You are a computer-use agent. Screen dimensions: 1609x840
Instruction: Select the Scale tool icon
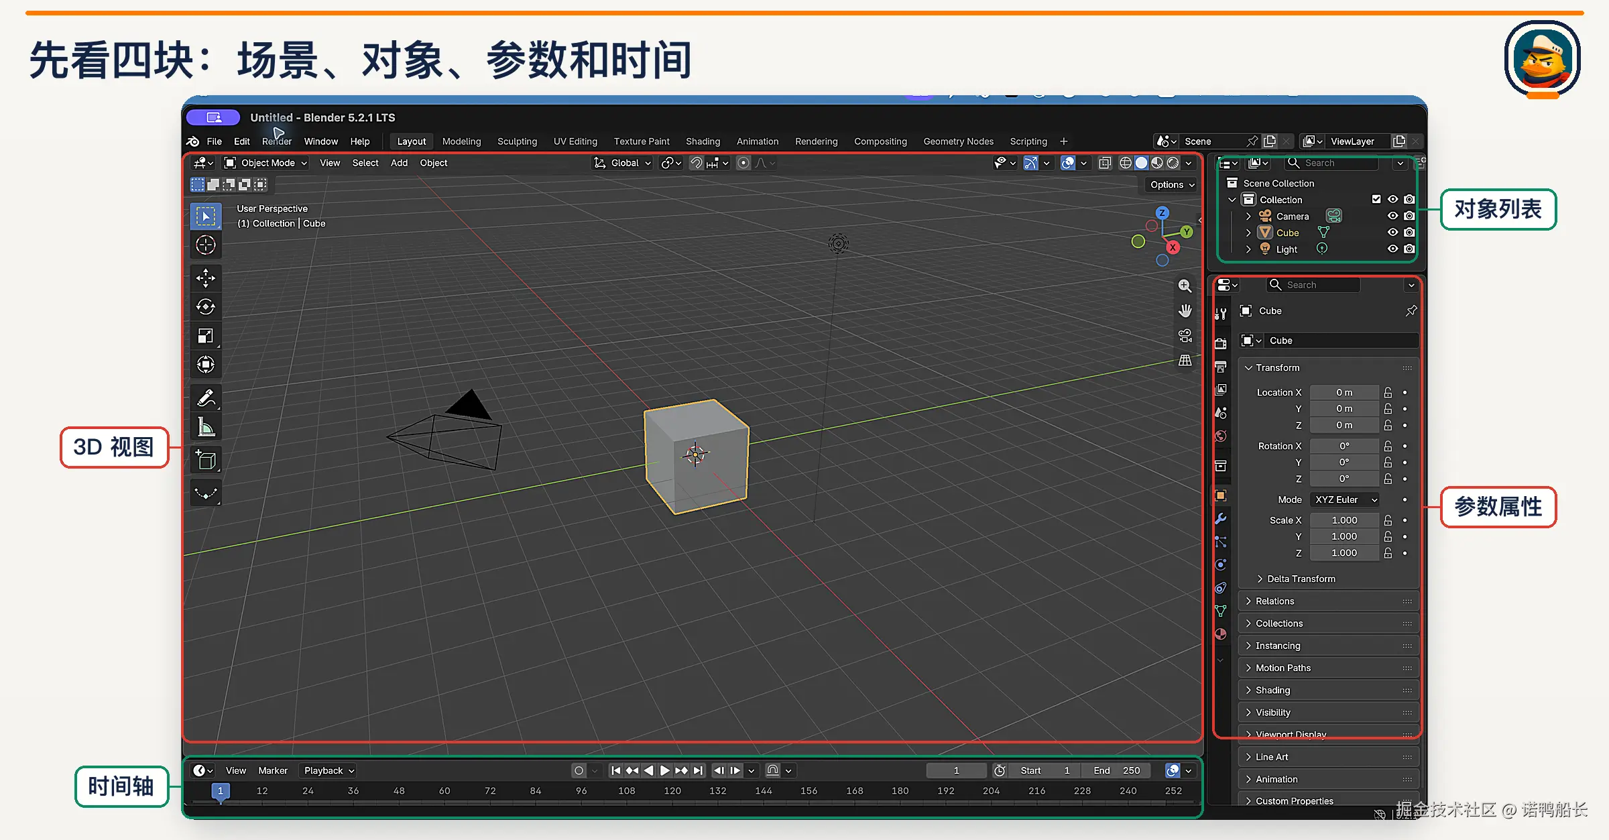coord(206,336)
